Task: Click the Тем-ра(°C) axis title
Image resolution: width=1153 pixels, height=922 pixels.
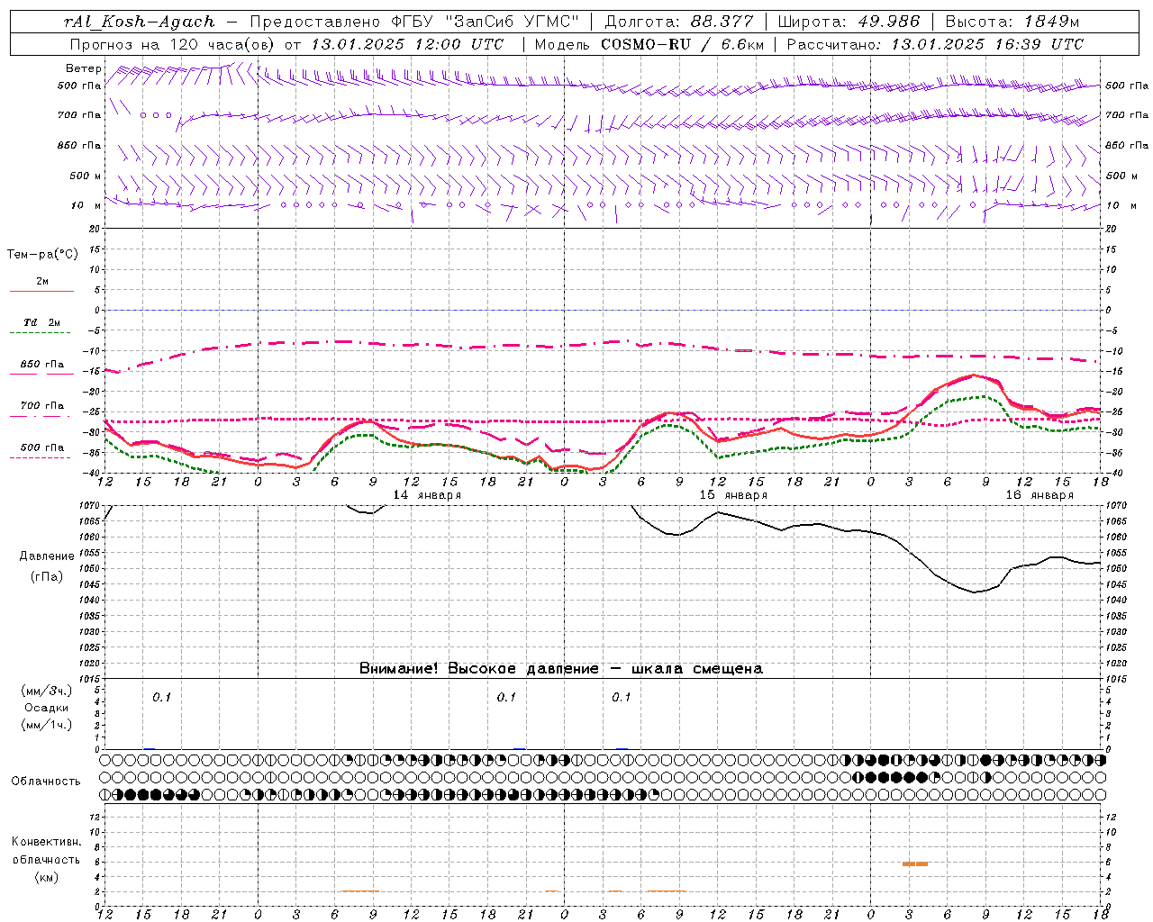Action: point(42,255)
